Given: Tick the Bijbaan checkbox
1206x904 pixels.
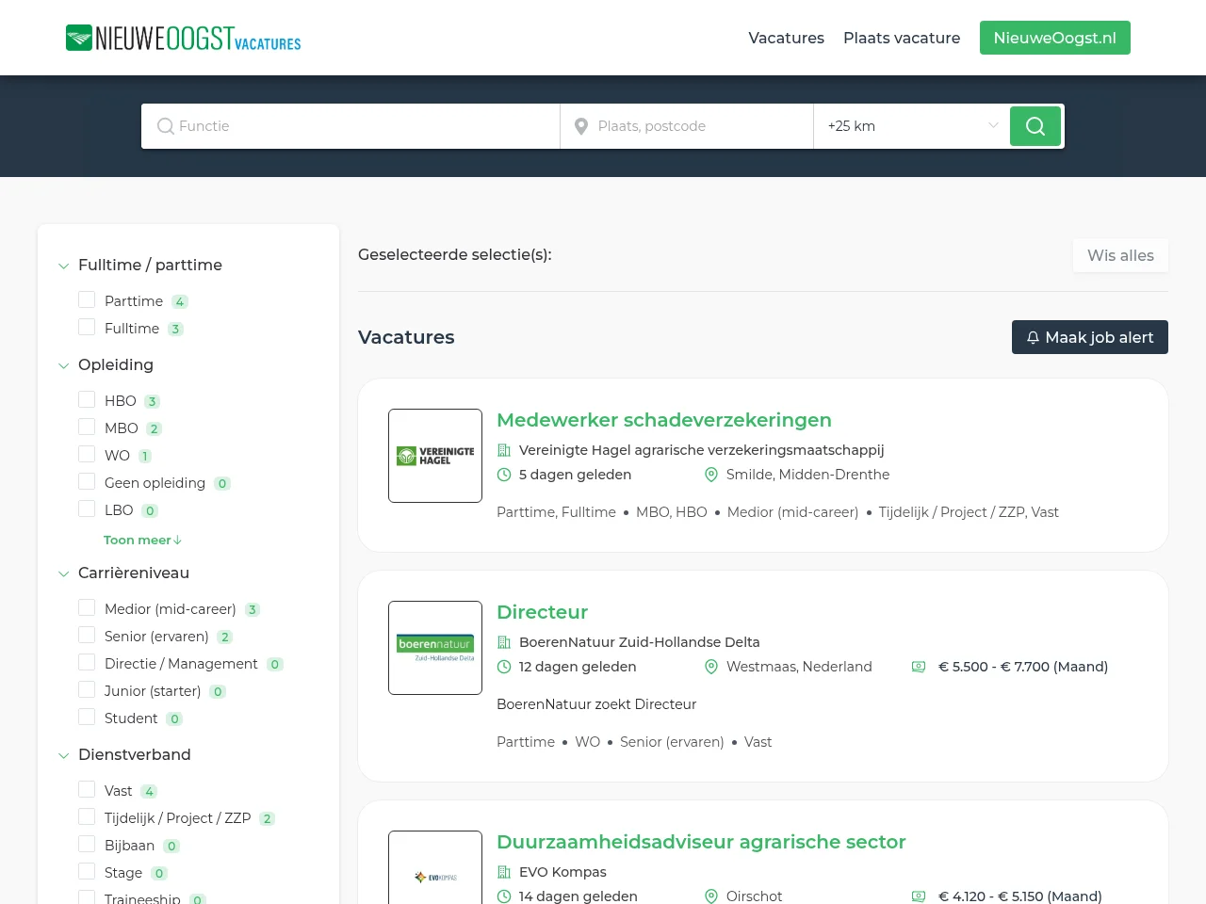Looking at the screenshot, I should 87,844.
